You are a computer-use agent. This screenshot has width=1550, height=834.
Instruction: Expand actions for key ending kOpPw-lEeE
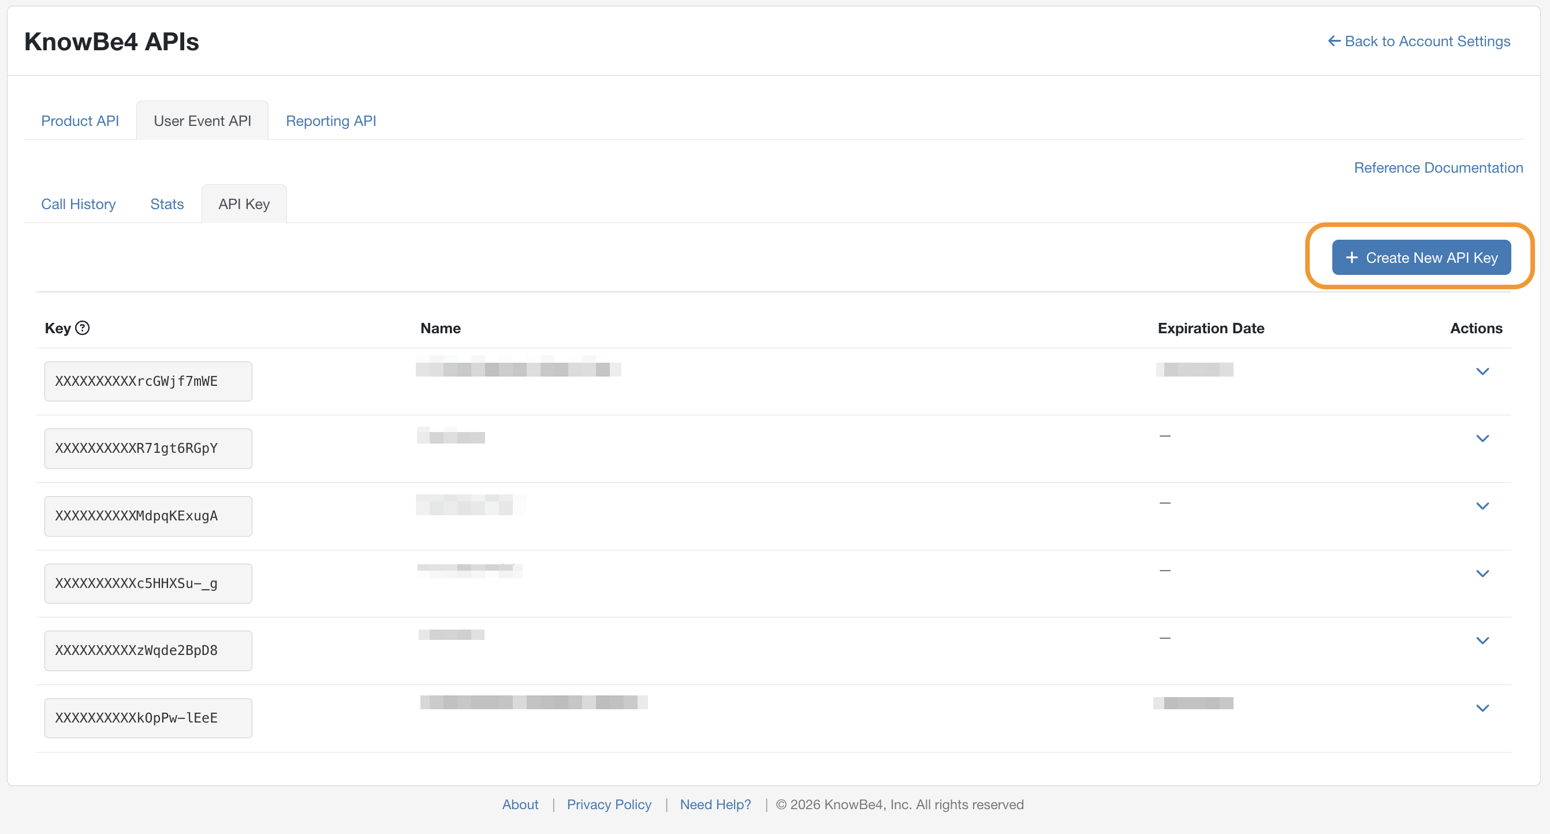[1482, 708]
